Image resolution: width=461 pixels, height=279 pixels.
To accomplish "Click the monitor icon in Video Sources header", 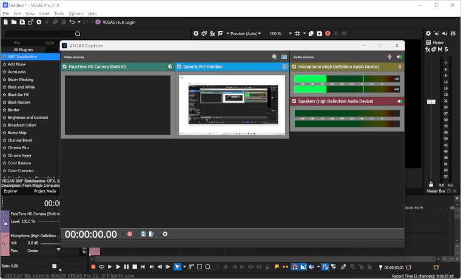I will (284, 57).
